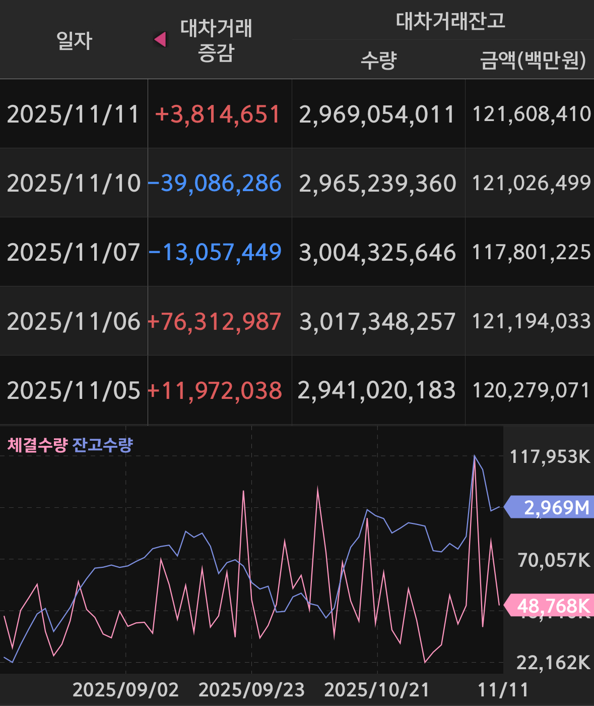Click change value +3,814,651

click(218, 114)
